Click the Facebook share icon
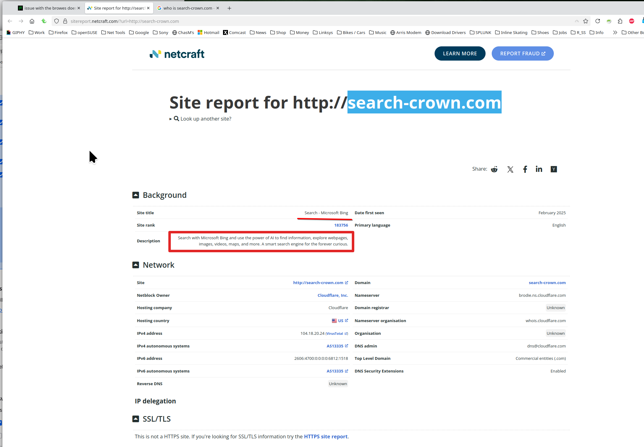The image size is (644, 447). tap(525, 169)
